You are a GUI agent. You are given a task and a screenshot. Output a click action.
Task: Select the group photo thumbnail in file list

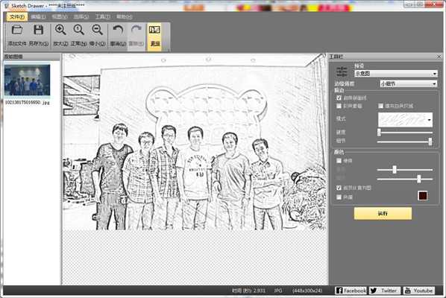(28, 80)
